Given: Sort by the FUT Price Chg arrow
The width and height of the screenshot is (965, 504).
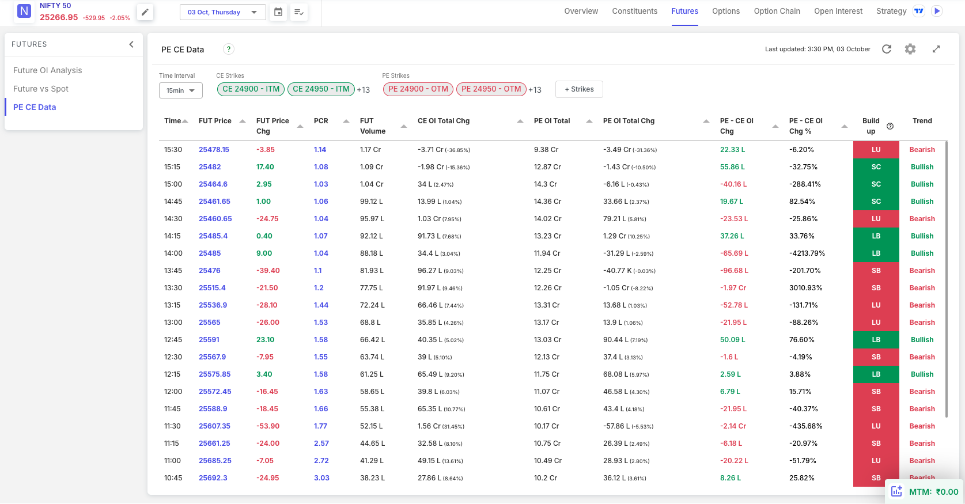Looking at the screenshot, I should pyautogui.click(x=300, y=126).
